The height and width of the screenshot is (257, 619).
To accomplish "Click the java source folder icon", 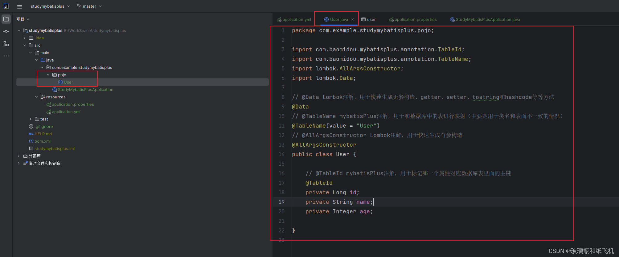I will click(x=43, y=60).
